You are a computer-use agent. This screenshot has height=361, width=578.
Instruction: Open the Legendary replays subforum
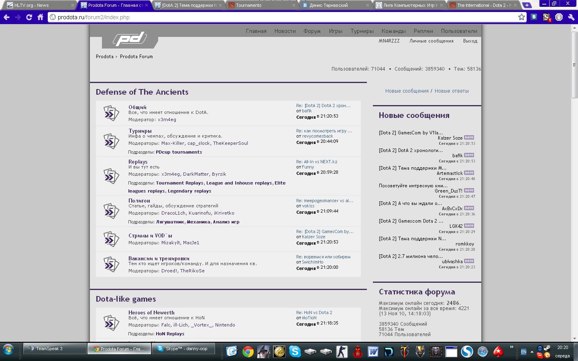[189, 191]
